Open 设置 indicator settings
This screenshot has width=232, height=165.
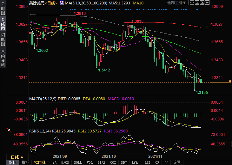[x=177, y=162]
